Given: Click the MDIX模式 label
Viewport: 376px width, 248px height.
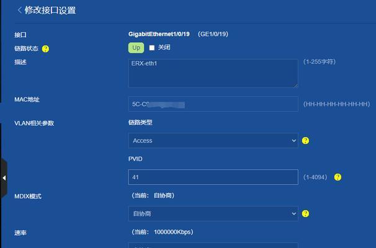Looking at the screenshot, I should click(28, 197).
